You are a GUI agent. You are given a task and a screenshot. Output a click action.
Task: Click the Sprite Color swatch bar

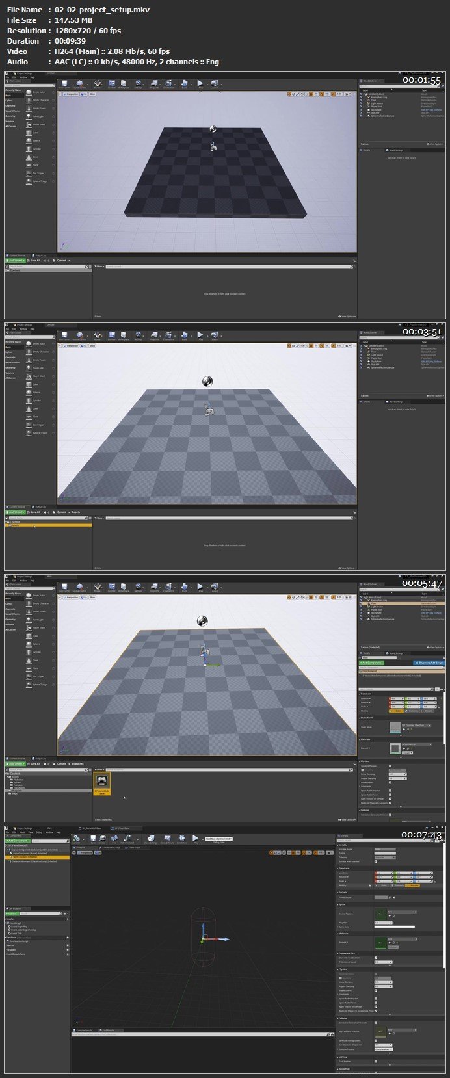tap(394, 927)
